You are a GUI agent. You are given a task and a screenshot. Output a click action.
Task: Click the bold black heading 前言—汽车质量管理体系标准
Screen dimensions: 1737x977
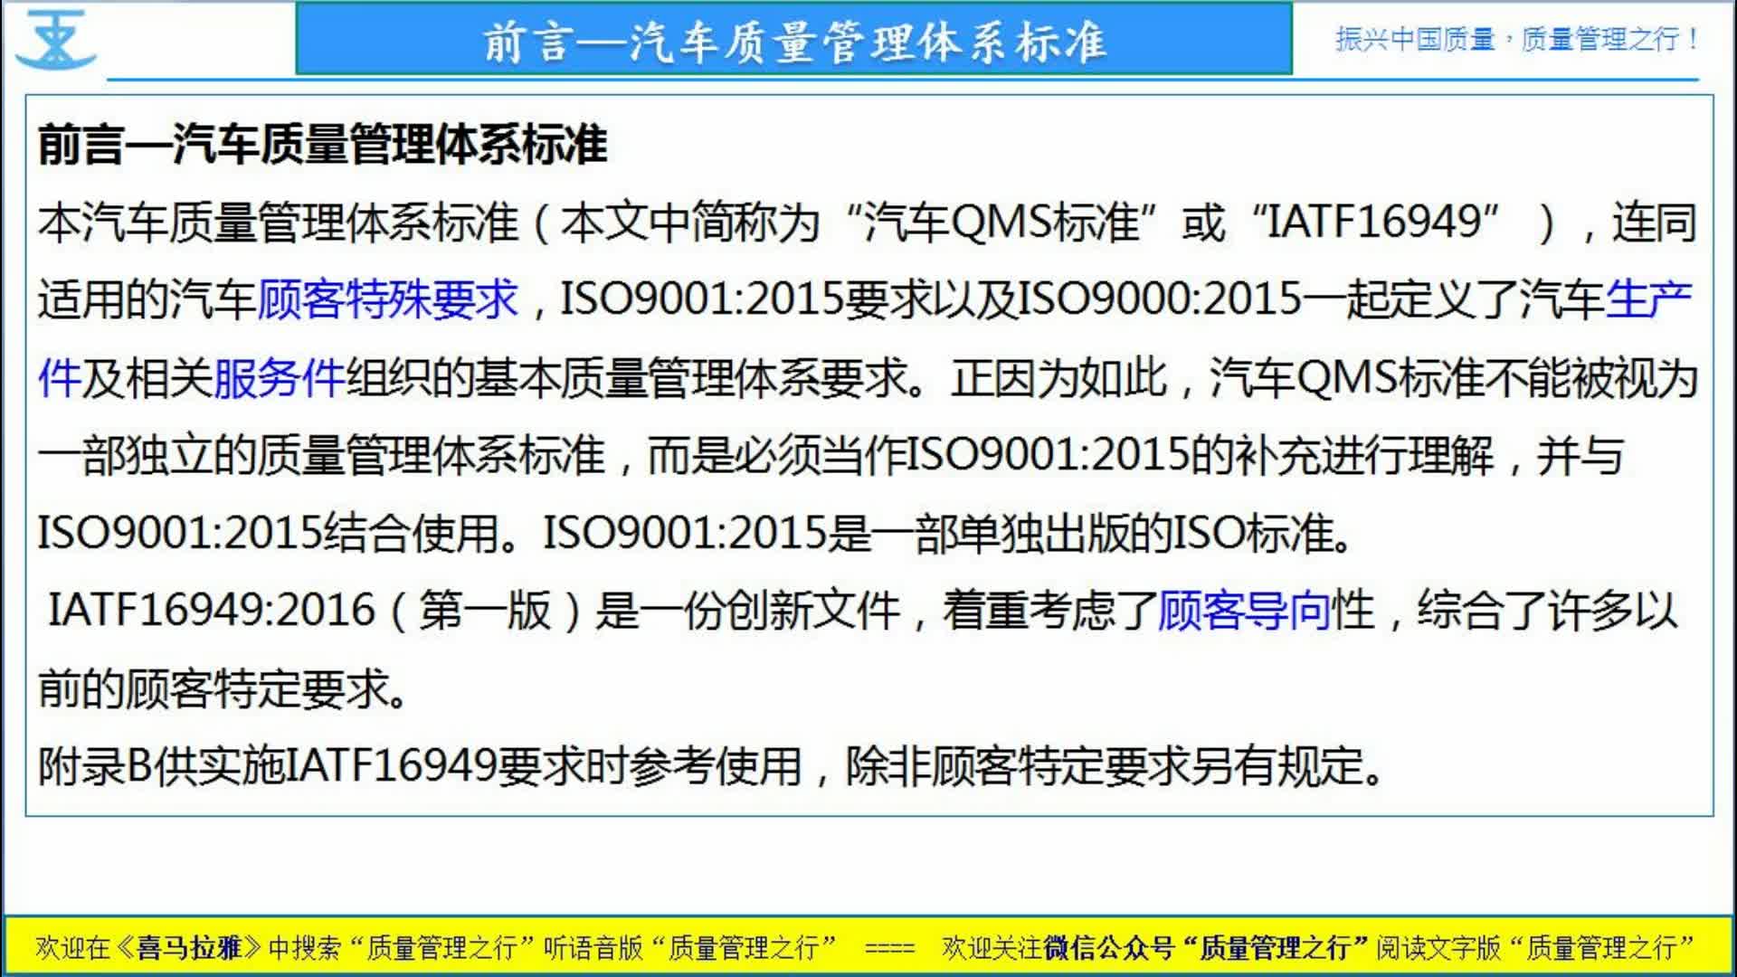pos(322,145)
